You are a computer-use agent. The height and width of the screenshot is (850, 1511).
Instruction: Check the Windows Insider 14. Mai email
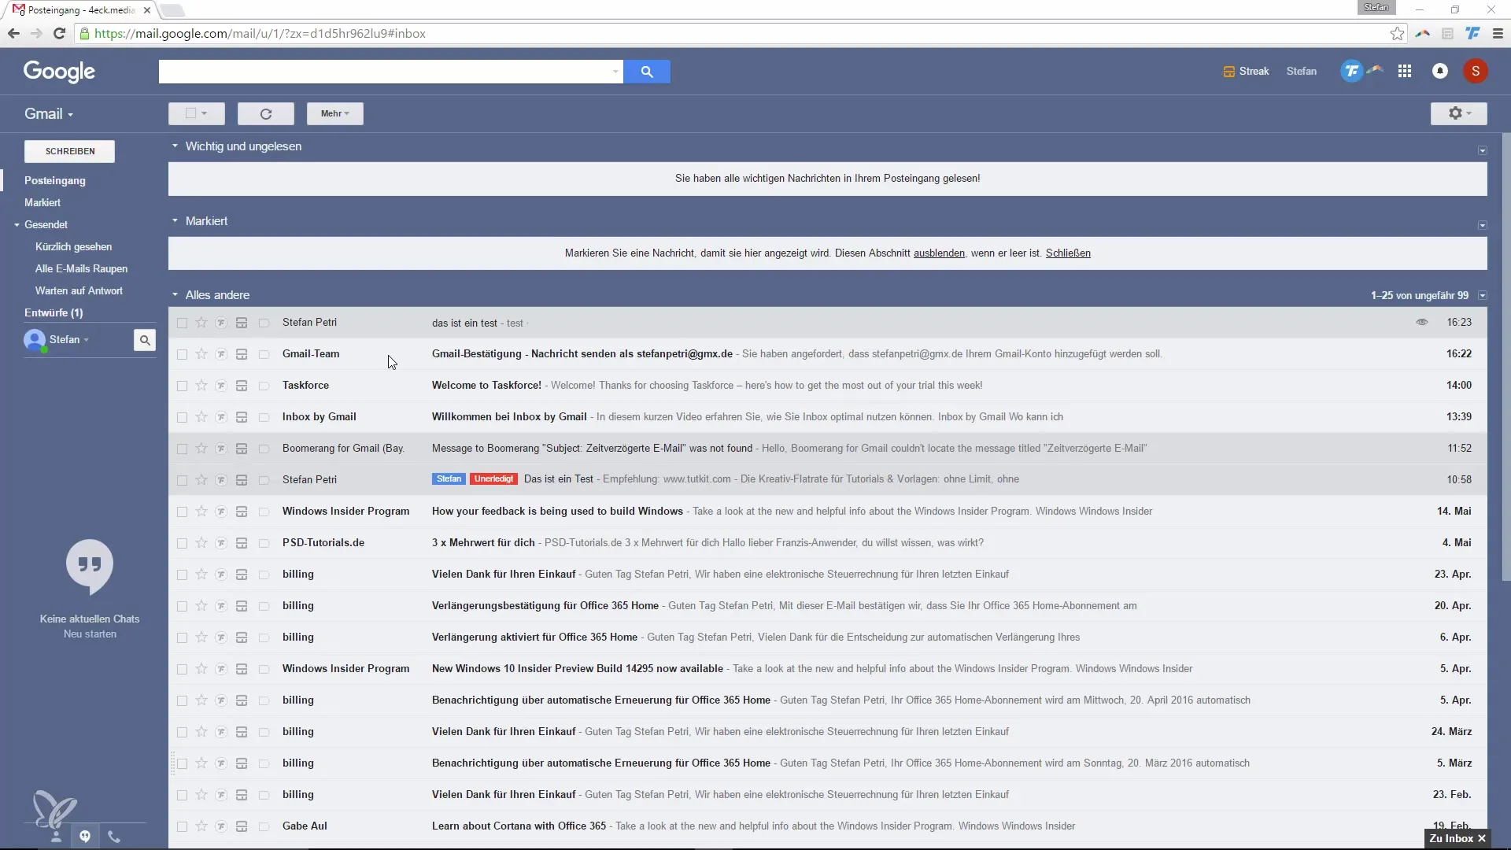click(x=182, y=512)
